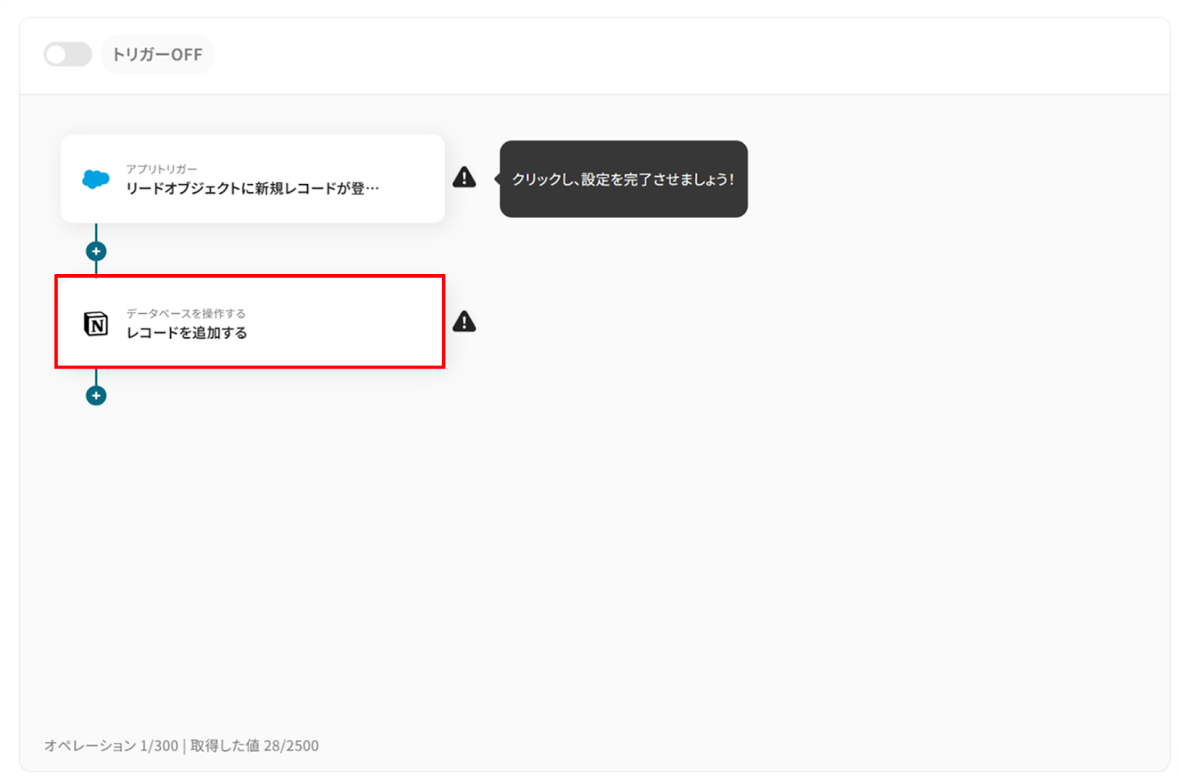Click the アプリトリガー label text

(161, 169)
